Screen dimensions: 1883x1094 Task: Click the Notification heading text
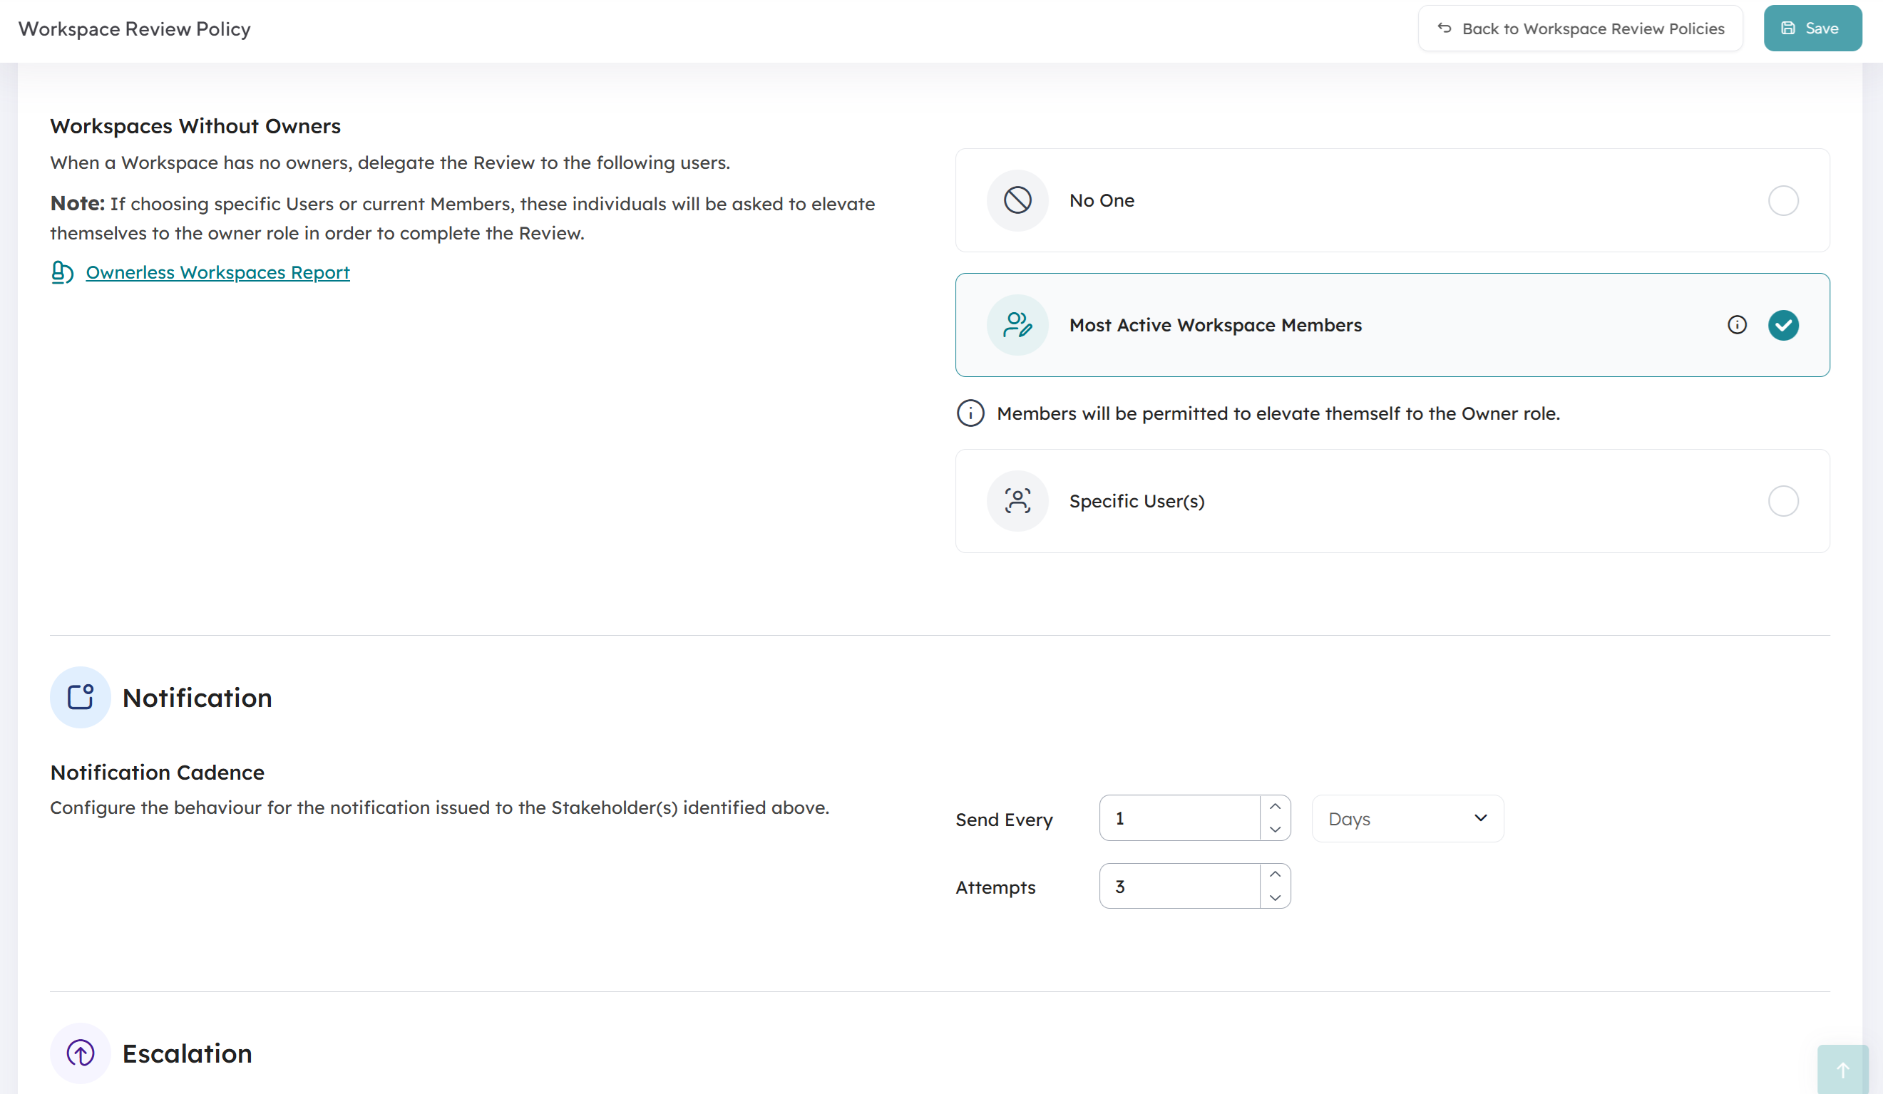pyautogui.click(x=197, y=698)
